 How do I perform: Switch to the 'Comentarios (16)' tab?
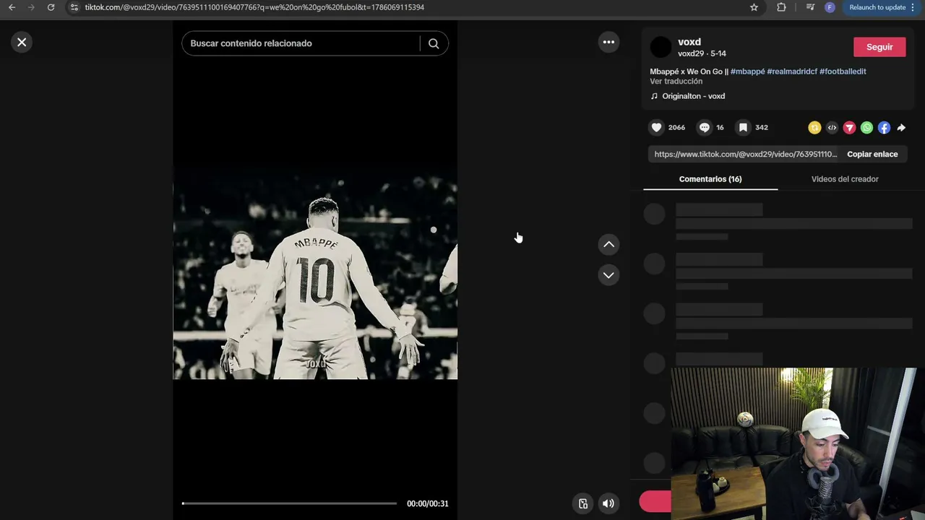[x=710, y=179]
